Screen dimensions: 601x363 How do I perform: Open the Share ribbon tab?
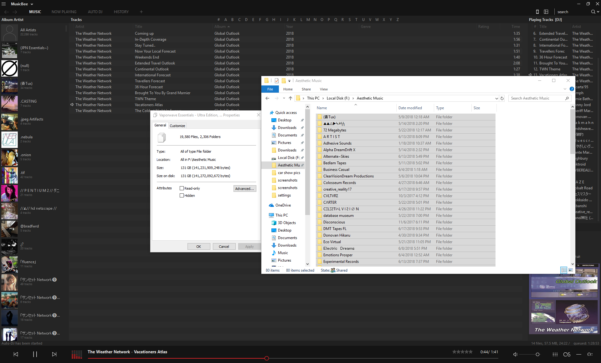306,89
